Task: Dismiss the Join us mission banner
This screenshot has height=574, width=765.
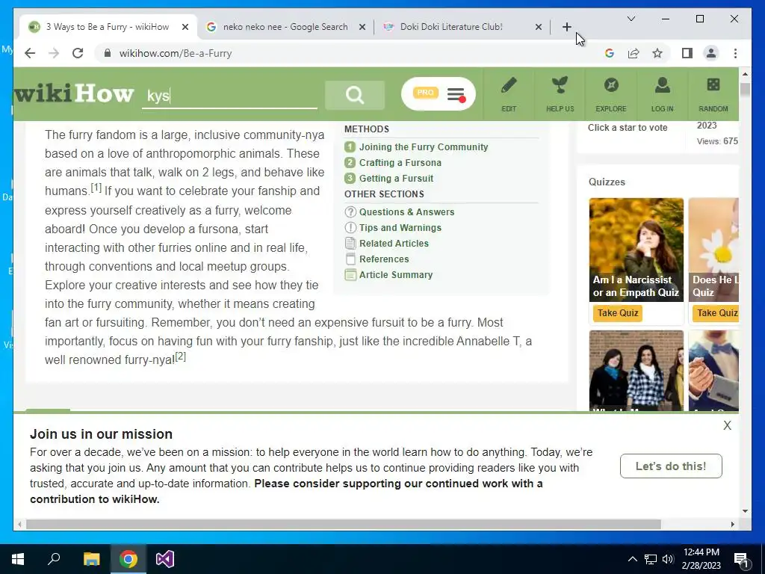Action: pyautogui.click(x=727, y=425)
